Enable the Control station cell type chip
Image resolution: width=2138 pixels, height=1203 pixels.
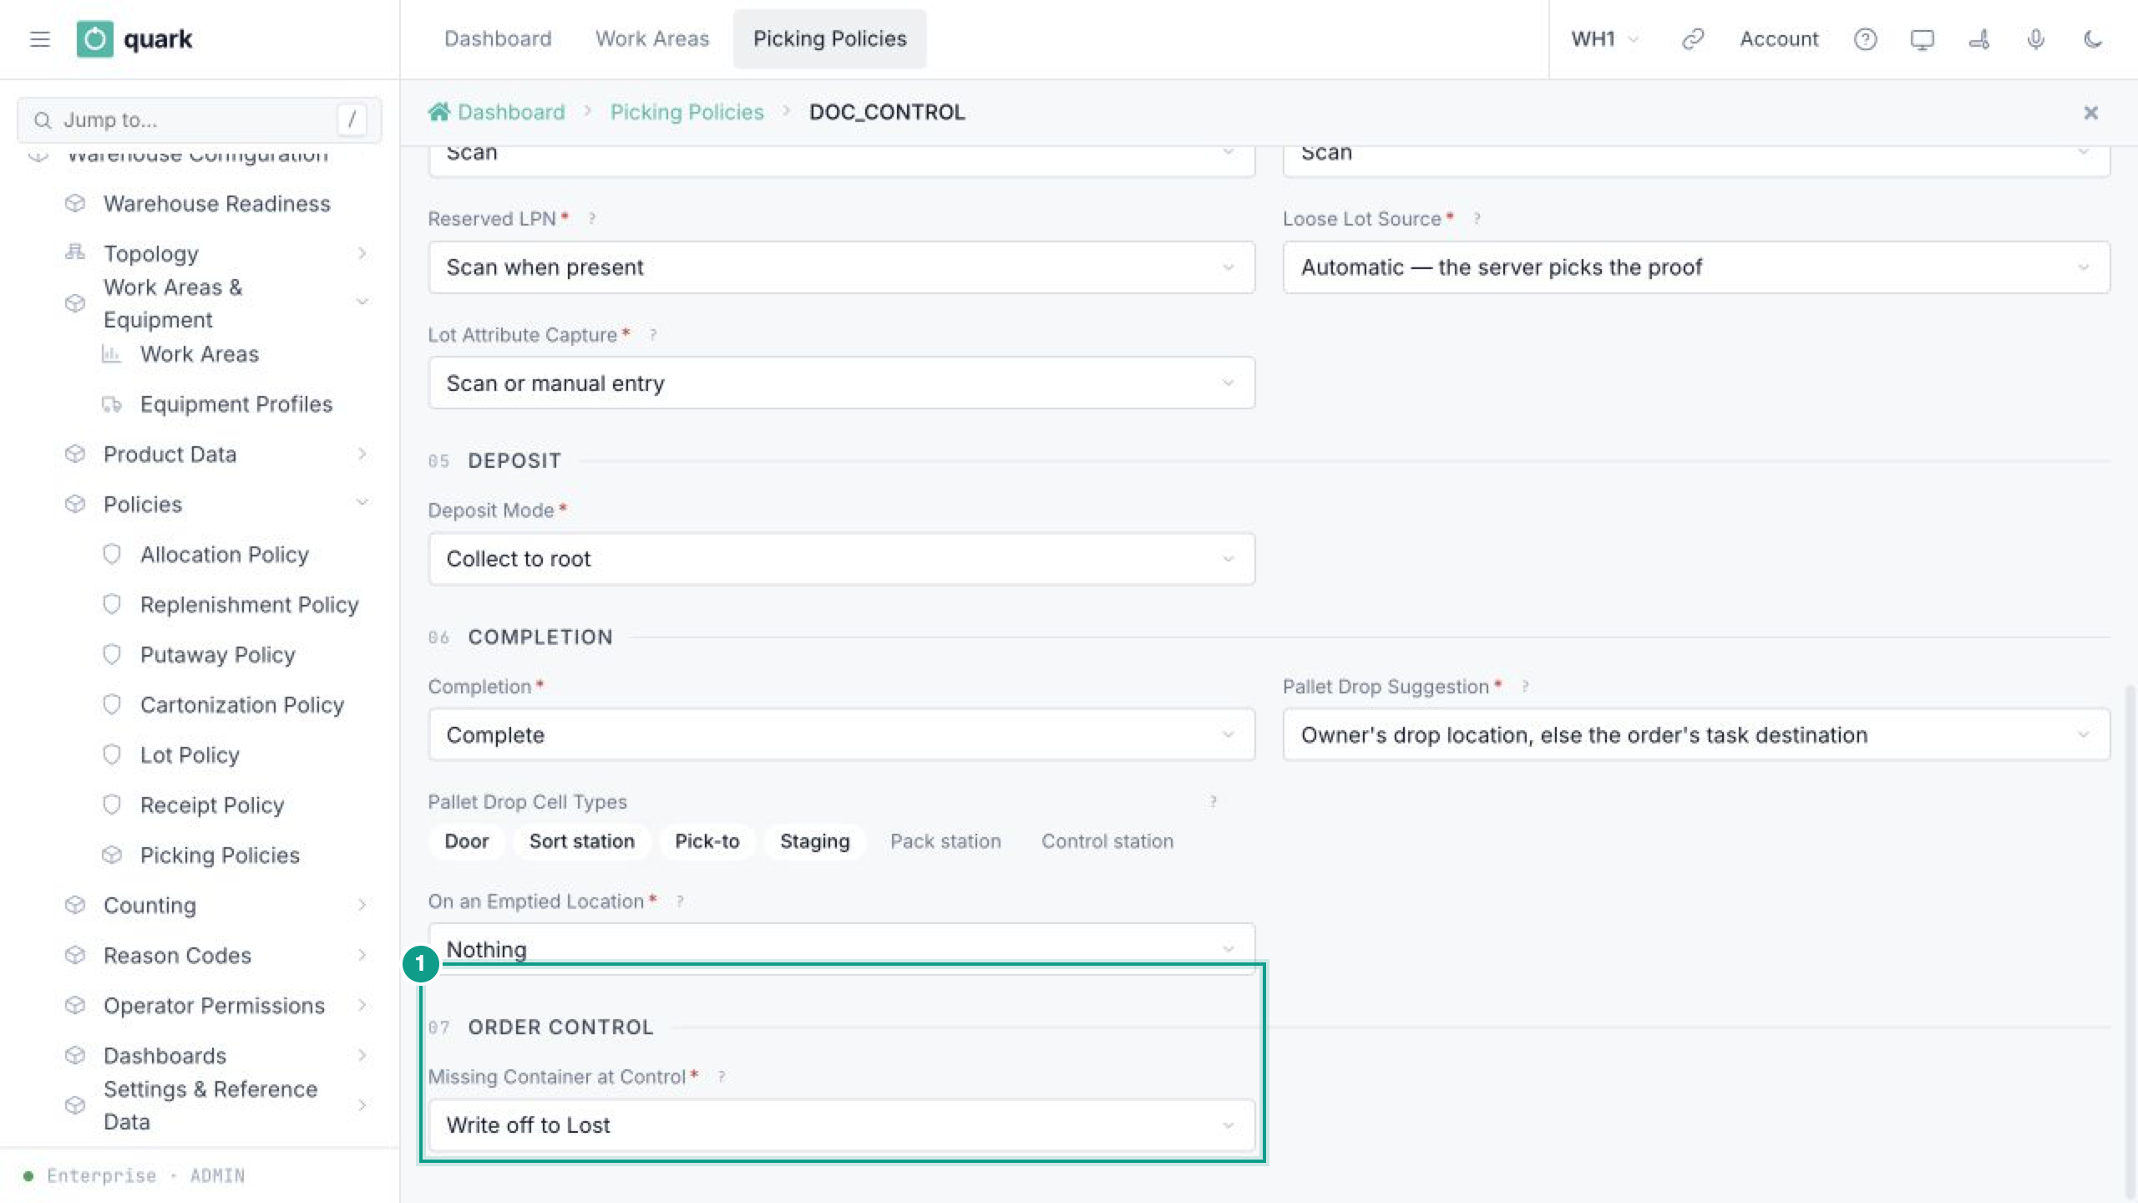pos(1107,841)
